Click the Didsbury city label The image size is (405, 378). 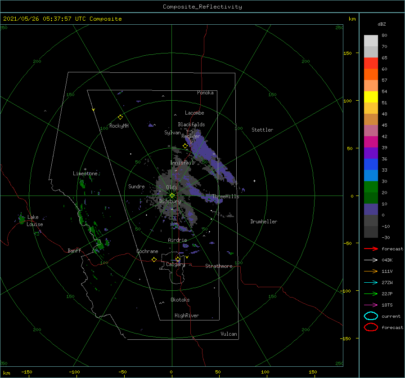click(170, 201)
